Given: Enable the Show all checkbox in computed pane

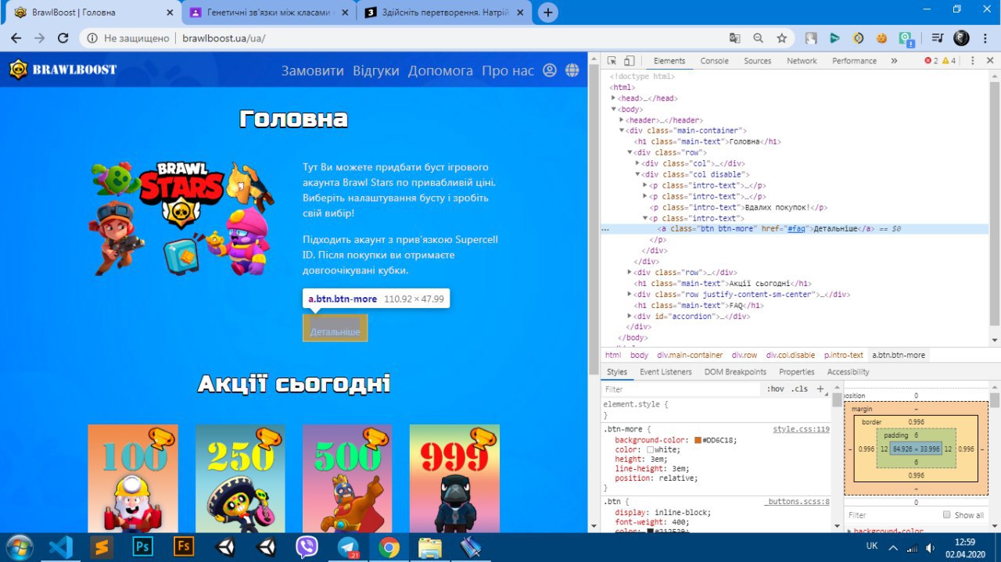Looking at the screenshot, I should 947,515.
